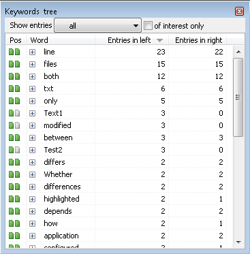Expand the 'files' keyword node
The width and height of the screenshot is (250, 254).
33,64
